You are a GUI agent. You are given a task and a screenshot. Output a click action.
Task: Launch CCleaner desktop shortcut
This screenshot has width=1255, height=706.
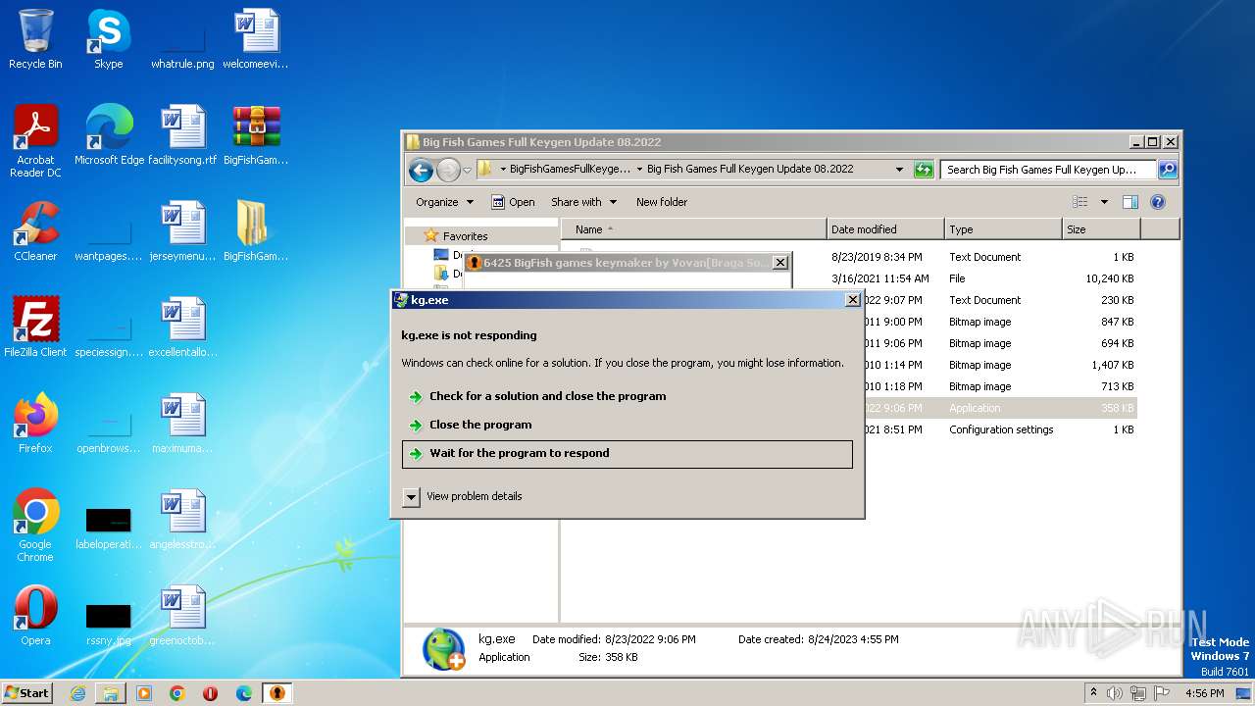(x=35, y=231)
